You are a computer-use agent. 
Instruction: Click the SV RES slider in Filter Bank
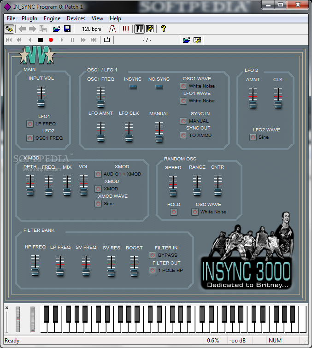112,266
